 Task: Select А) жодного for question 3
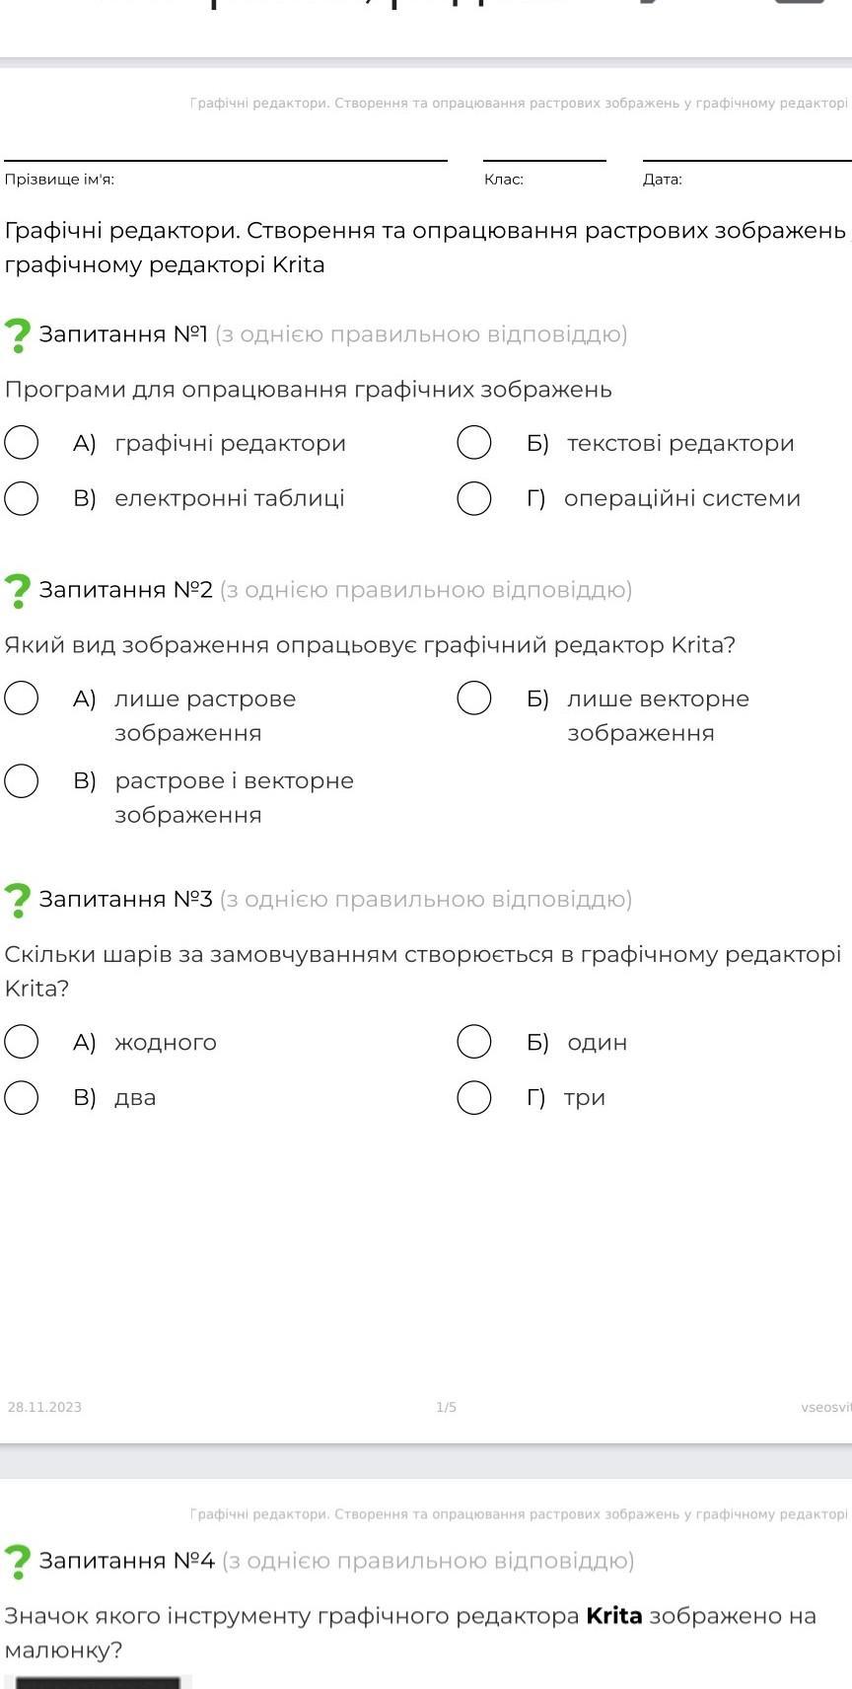[x=22, y=1041]
